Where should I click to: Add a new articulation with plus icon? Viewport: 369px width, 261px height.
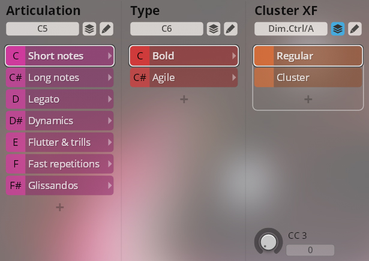point(59,208)
